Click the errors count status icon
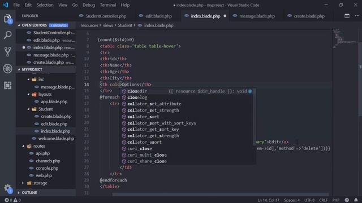Viewport: 362px width, 203px height. 8,200
